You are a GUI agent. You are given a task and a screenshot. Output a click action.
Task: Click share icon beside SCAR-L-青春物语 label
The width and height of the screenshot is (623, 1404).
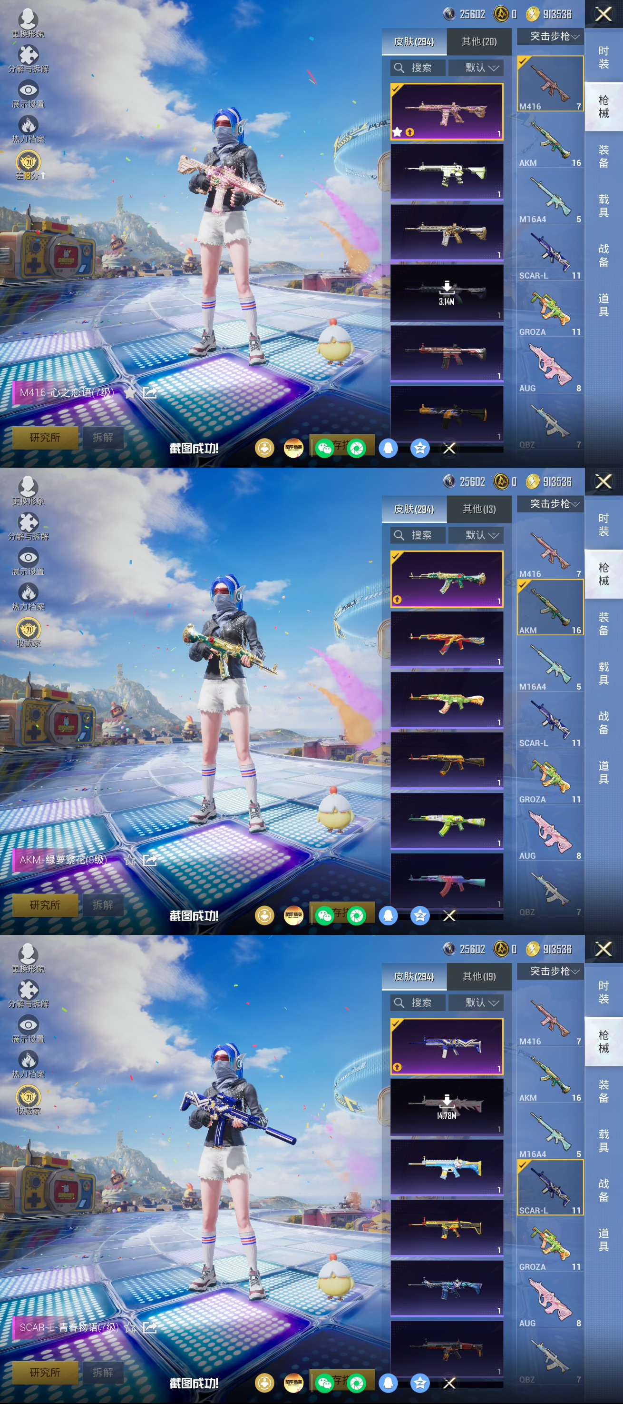click(150, 1327)
